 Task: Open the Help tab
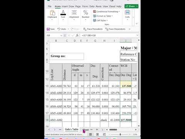point(119,6)
